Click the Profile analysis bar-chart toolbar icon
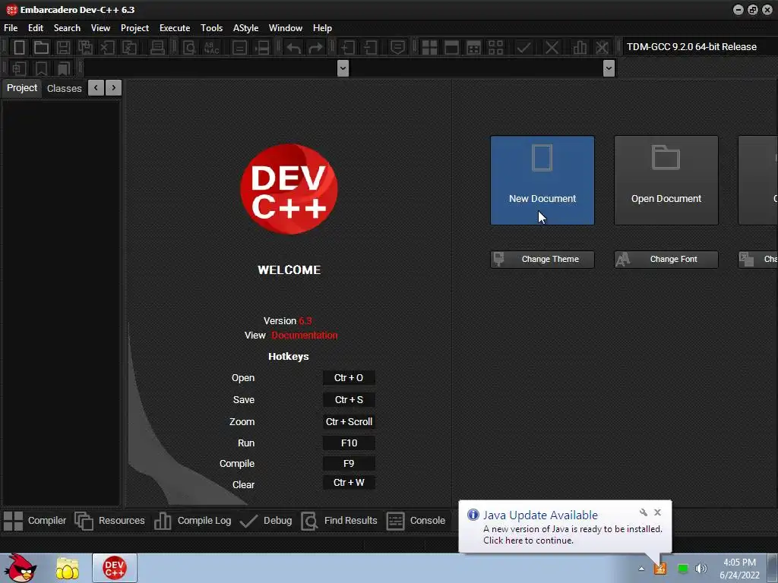778x583 pixels. coord(580,48)
